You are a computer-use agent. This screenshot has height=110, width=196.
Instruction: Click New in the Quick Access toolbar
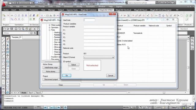coord(10,3)
